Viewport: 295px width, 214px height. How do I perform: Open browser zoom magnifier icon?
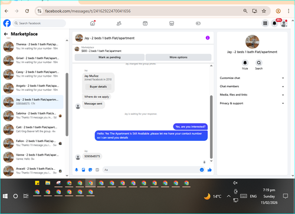pyautogui.click(x=245, y=11)
